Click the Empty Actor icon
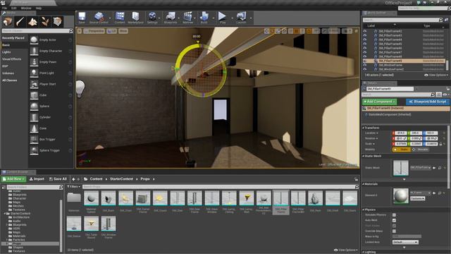This screenshot has width=451, height=254. click(x=34, y=40)
